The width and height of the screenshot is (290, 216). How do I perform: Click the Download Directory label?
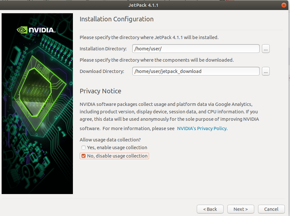tap(102, 71)
